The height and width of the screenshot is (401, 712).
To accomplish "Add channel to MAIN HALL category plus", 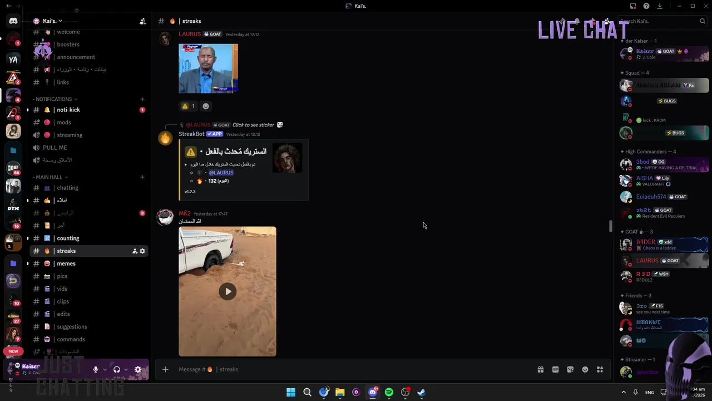I will click(142, 177).
